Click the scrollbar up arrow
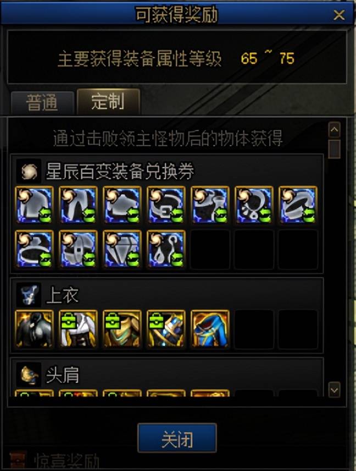356x471 pixels. click(x=335, y=130)
